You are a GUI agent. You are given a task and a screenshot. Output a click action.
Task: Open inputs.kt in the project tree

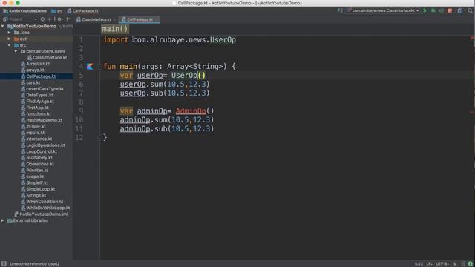(x=33, y=133)
